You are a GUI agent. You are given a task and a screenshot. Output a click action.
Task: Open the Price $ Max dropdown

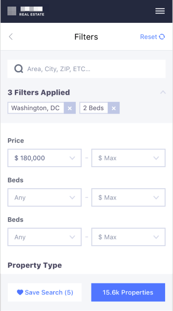(128, 158)
